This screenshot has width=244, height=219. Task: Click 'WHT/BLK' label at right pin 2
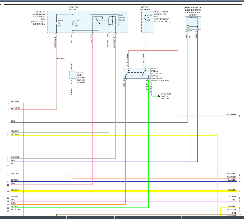coord(231,174)
